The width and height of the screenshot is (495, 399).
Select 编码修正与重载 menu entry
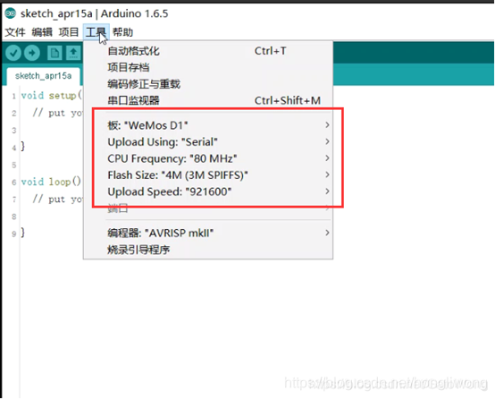tap(208, 84)
